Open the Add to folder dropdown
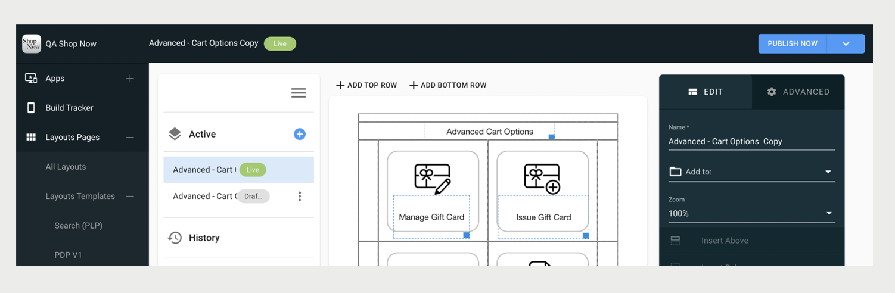895x293 pixels. (x=751, y=172)
